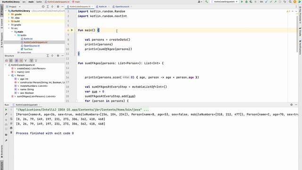Expand the .gradle folder in project tree

[x=9, y=14]
